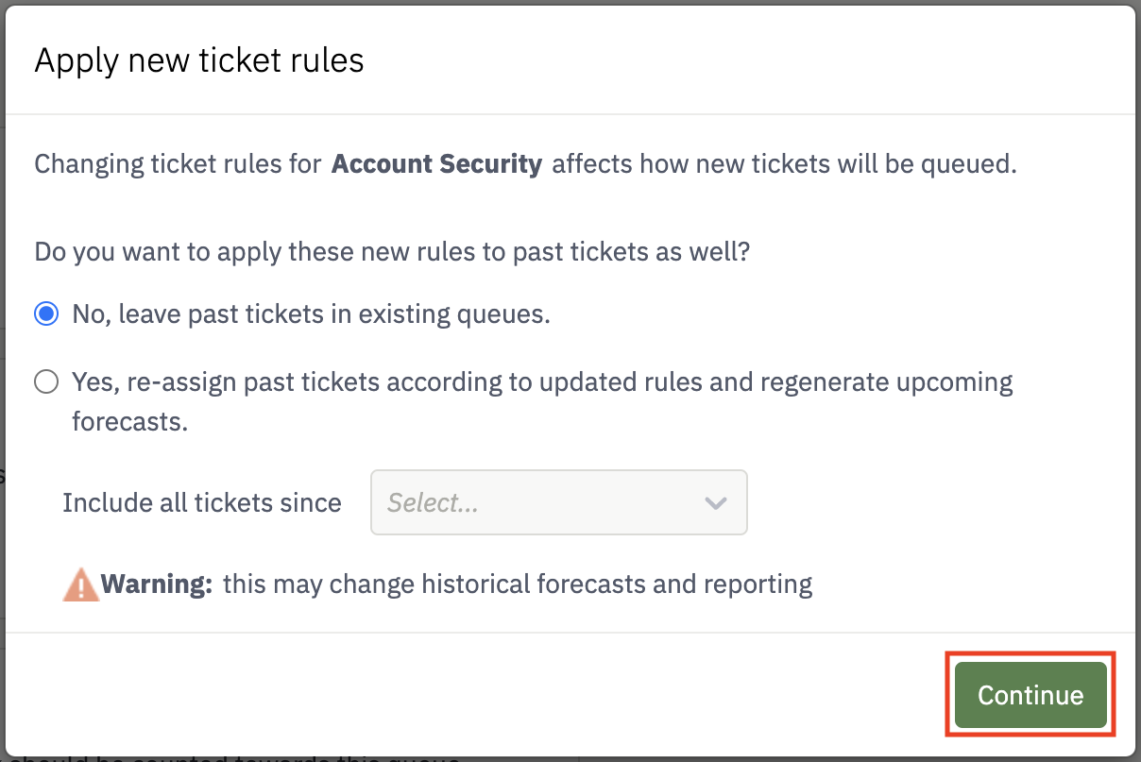Click the empty footer area beside the Continue button

coord(472,695)
